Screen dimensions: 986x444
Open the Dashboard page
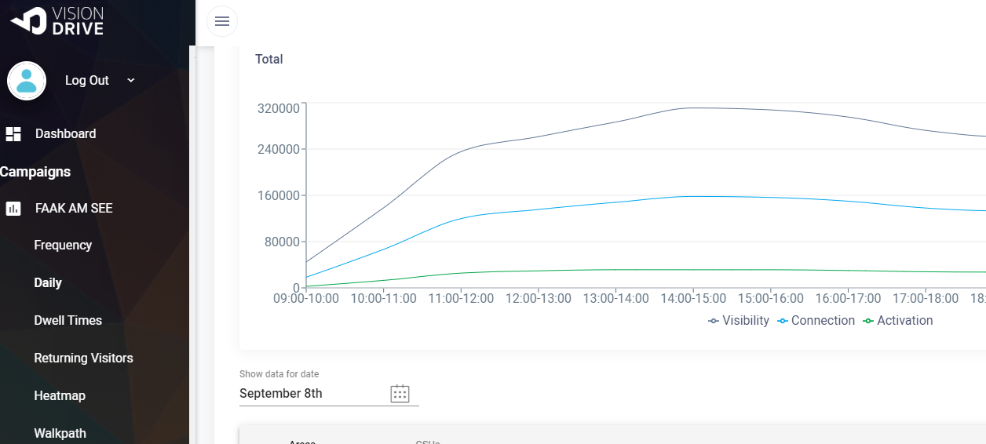click(x=66, y=134)
